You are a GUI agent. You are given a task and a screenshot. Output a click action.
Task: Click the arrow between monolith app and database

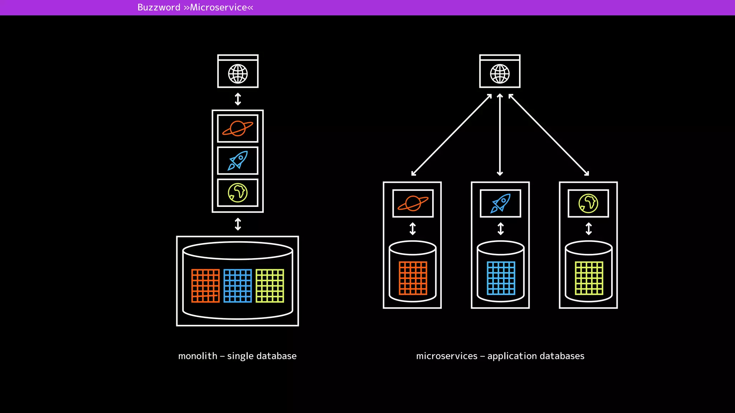[x=238, y=224]
